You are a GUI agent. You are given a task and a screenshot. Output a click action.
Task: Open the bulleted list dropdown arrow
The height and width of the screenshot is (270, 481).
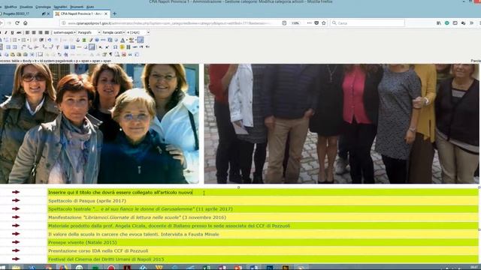[x=19, y=40]
